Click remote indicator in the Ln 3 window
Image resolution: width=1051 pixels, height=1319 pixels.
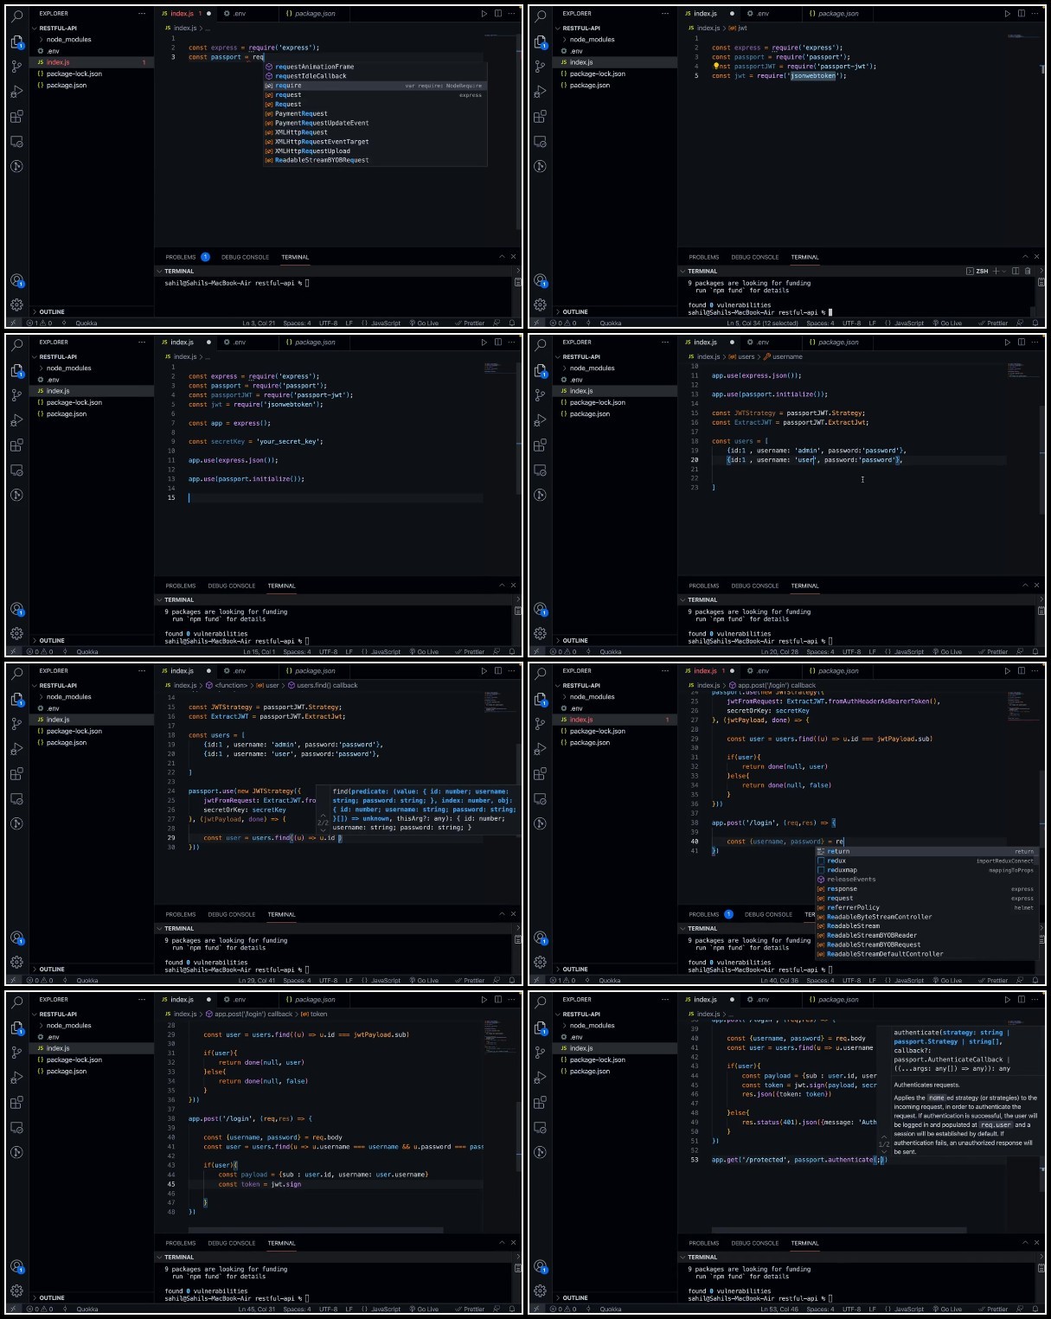click(x=13, y=323)
